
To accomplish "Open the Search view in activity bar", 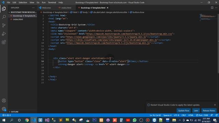I will tap(4, 17).
